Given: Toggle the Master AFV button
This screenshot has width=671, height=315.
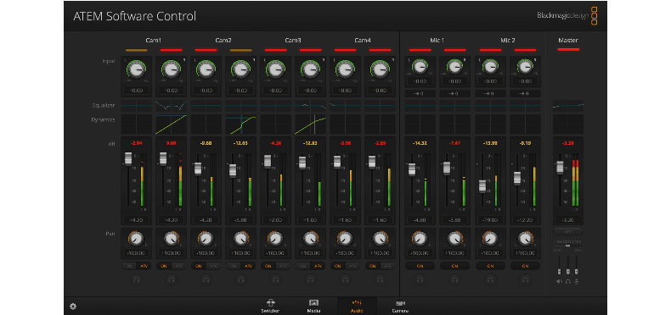Looking at the screenshot, I should tap(568, 232).
